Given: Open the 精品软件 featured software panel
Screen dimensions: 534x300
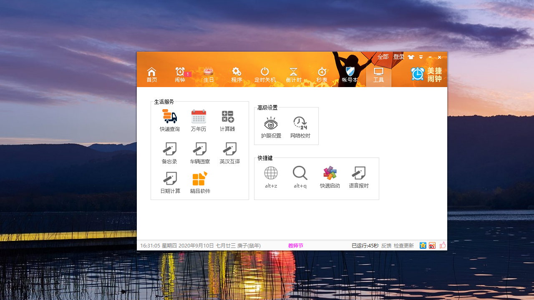Looking at the screenshot, I should coord(199,182).
